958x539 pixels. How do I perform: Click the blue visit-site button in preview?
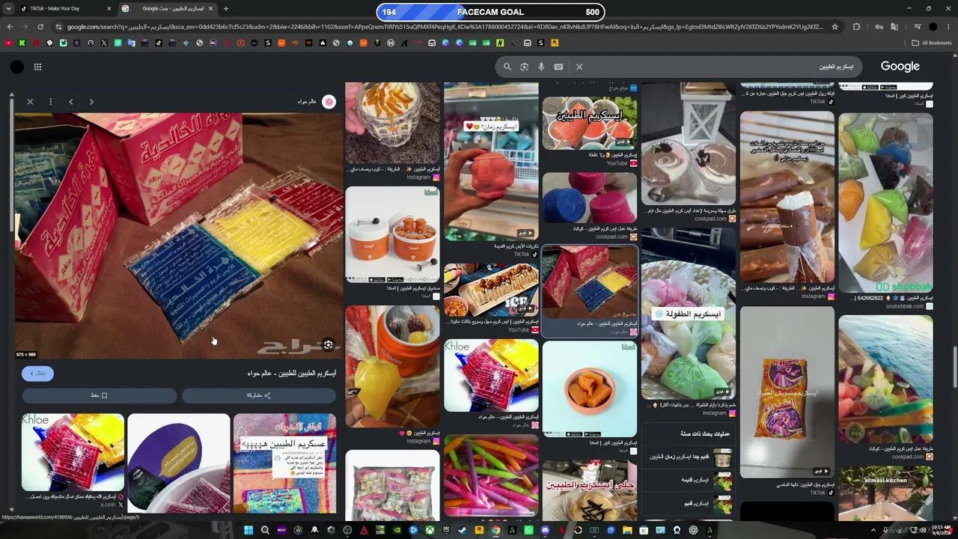pos(37,373)
